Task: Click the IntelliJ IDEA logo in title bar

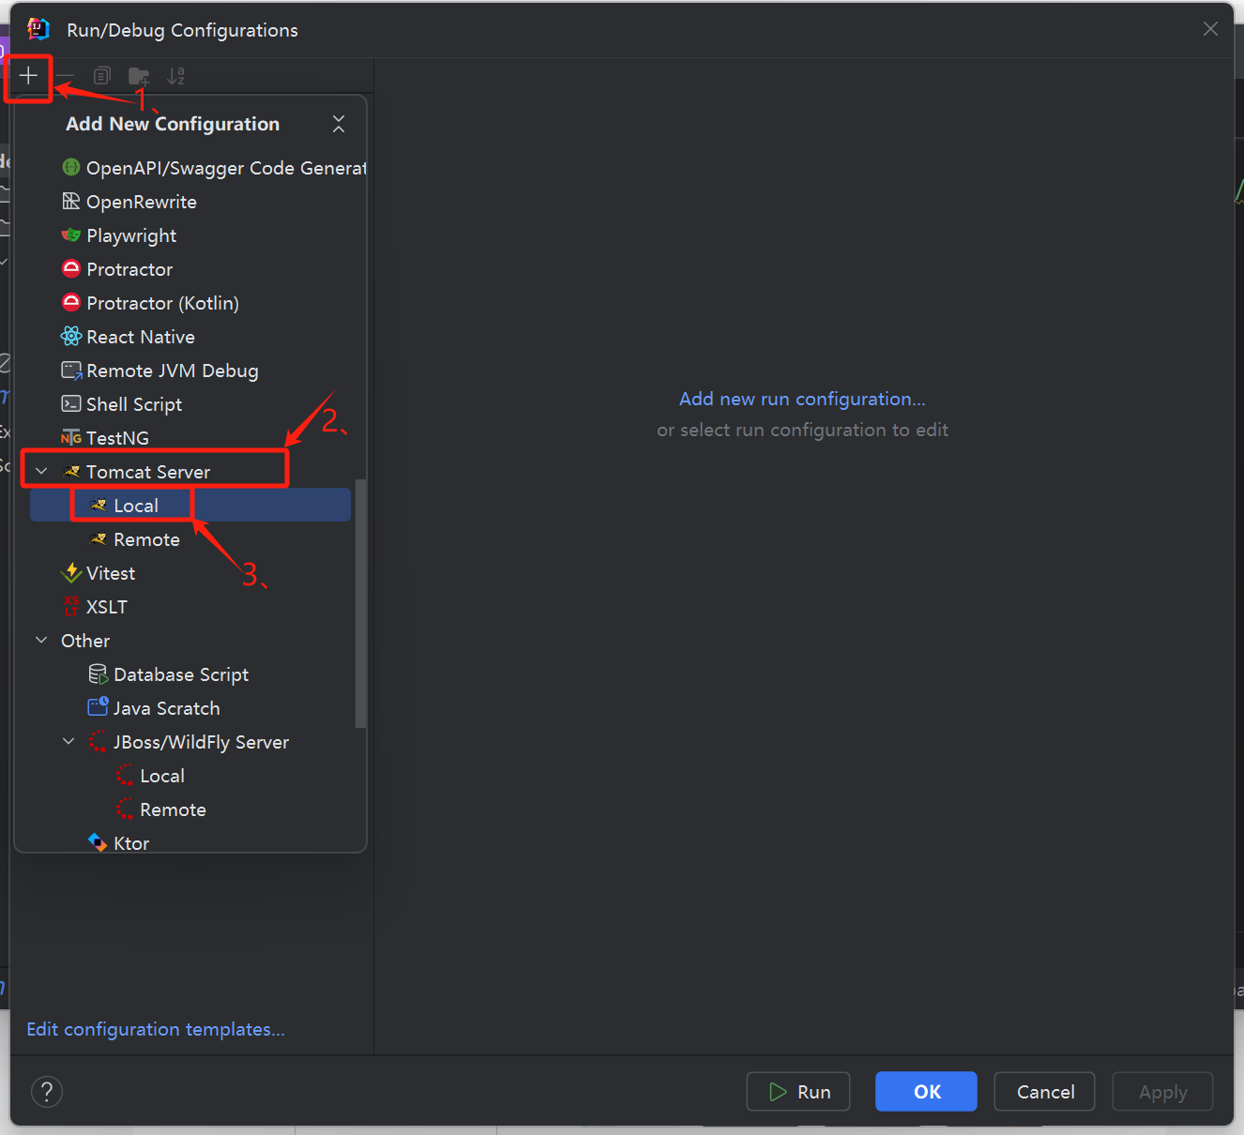Action: click(38, 30)
